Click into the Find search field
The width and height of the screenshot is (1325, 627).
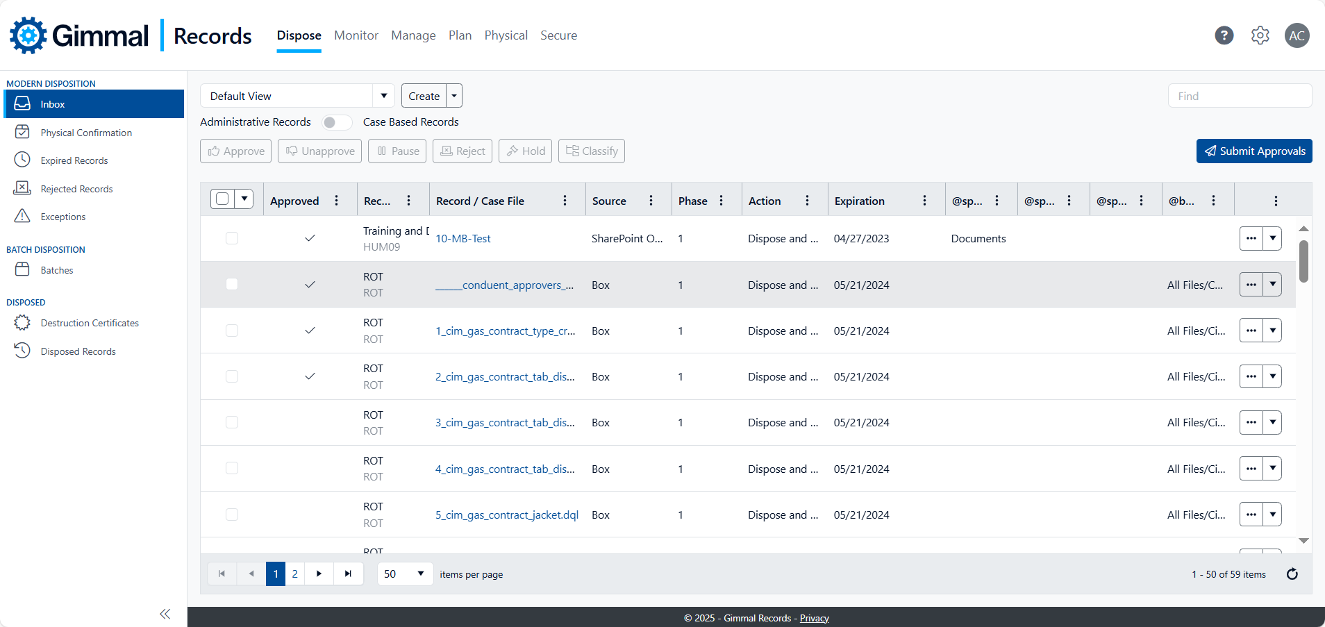[1240, 96]
